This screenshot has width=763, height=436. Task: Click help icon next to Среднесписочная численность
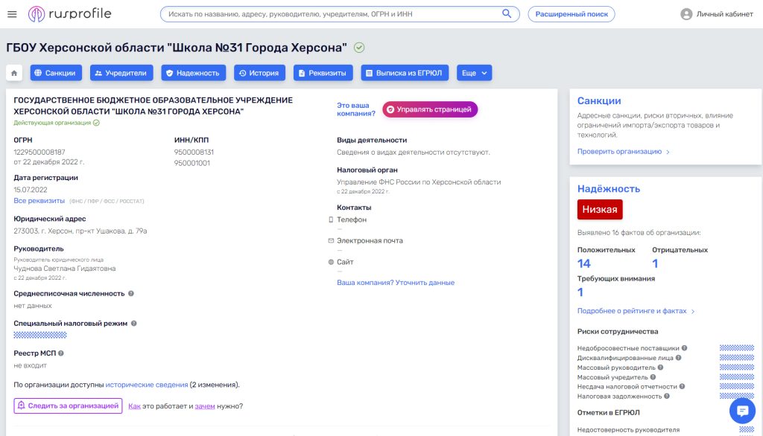131,294
